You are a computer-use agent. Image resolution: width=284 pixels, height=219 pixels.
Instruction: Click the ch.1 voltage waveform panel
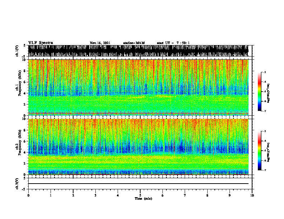[138, 51]
